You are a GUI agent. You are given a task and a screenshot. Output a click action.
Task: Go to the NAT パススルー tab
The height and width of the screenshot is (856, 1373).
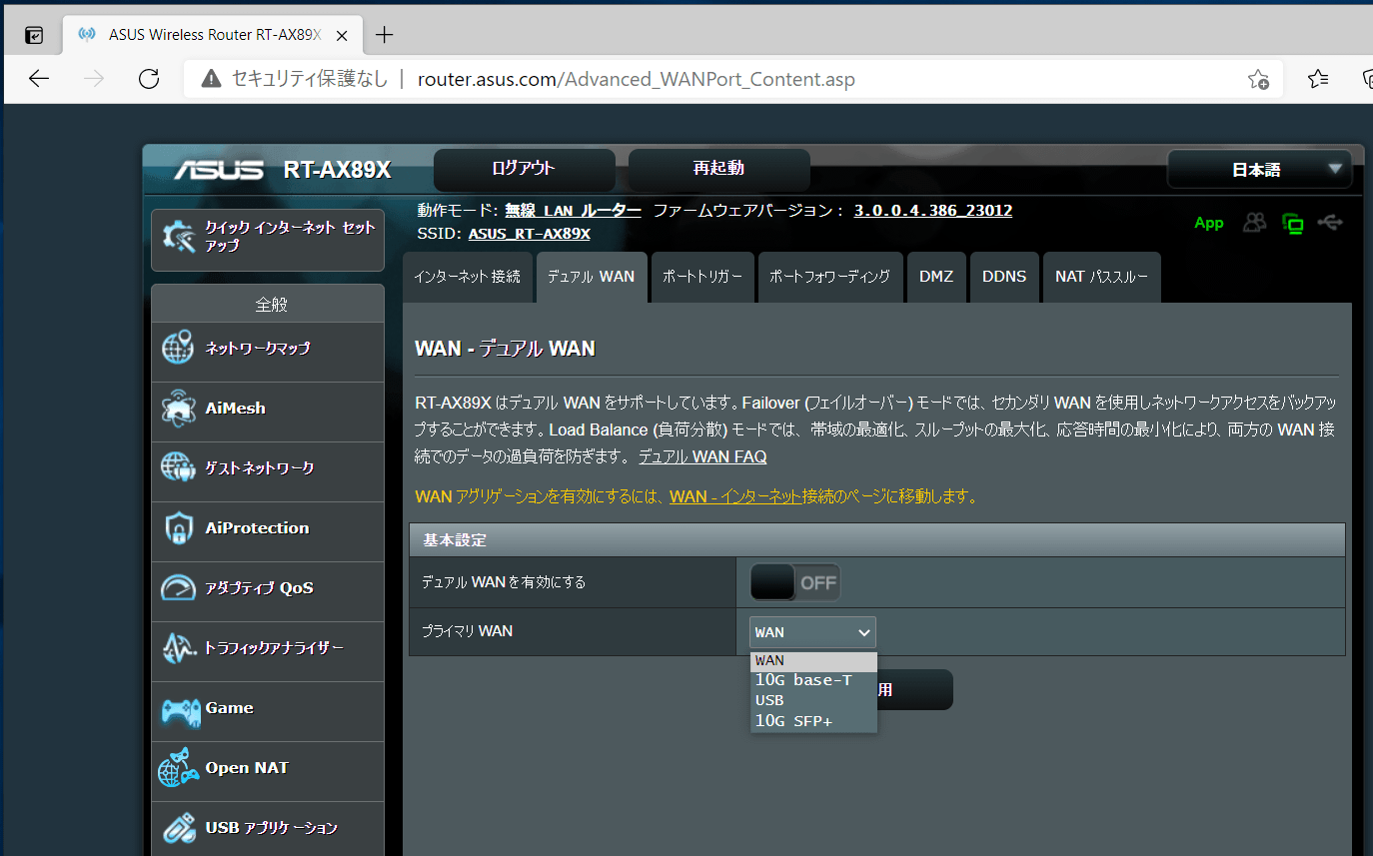pos(1101,277)
